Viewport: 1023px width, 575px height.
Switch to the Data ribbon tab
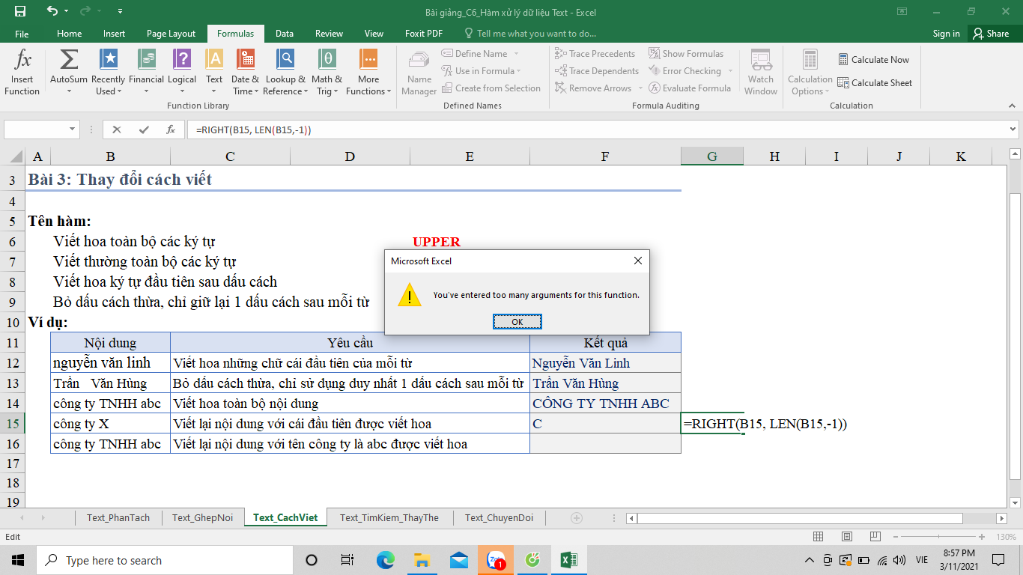(284, 34)
